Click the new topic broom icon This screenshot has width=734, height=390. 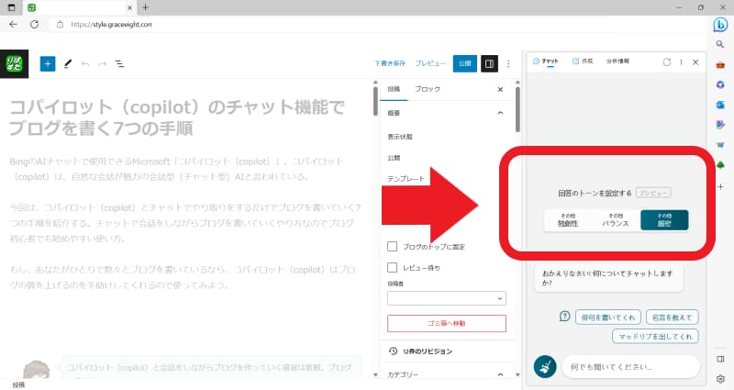coord(545,366)
